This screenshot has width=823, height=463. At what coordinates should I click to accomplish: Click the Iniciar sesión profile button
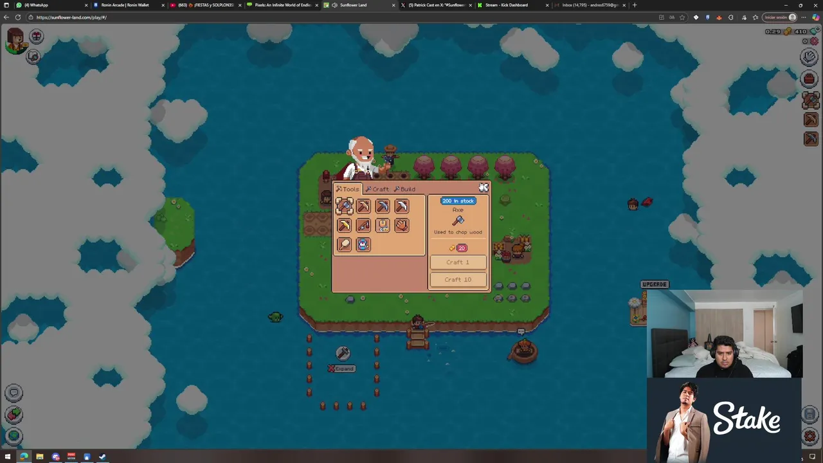pos(779,17)
